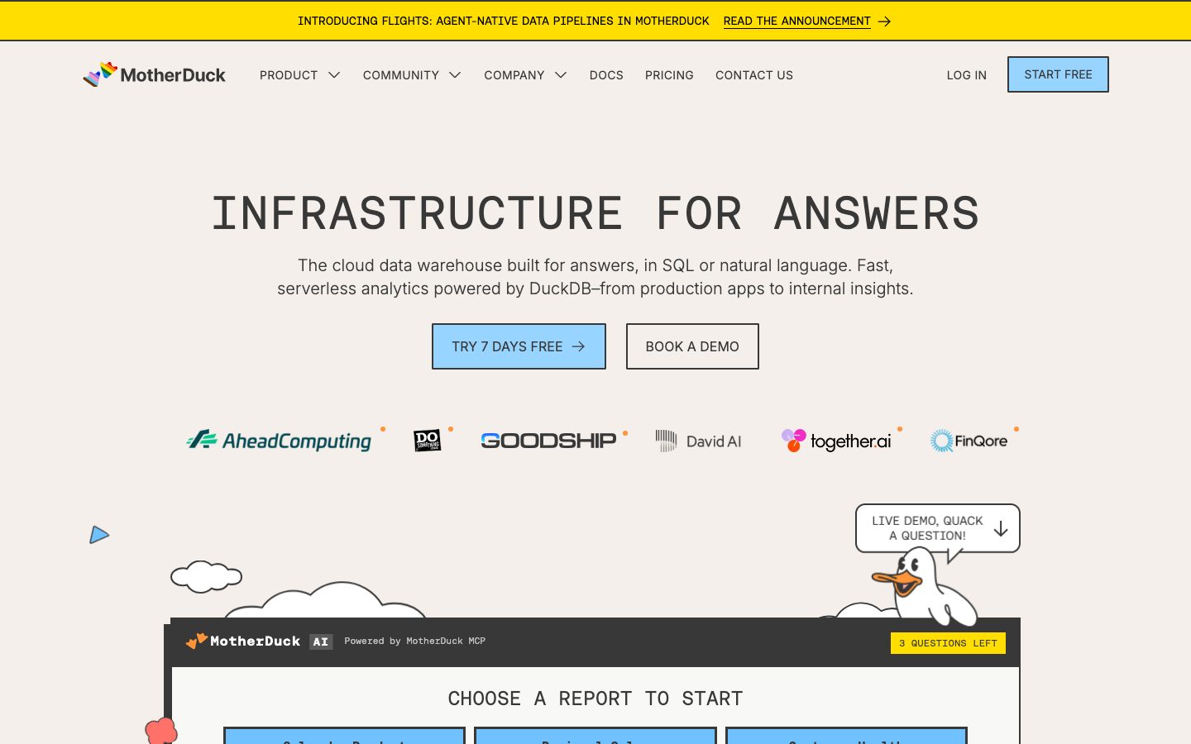Click the 3 Questions Left badge
Screen dimensions: 1191x744
click(x=948, y=643)
